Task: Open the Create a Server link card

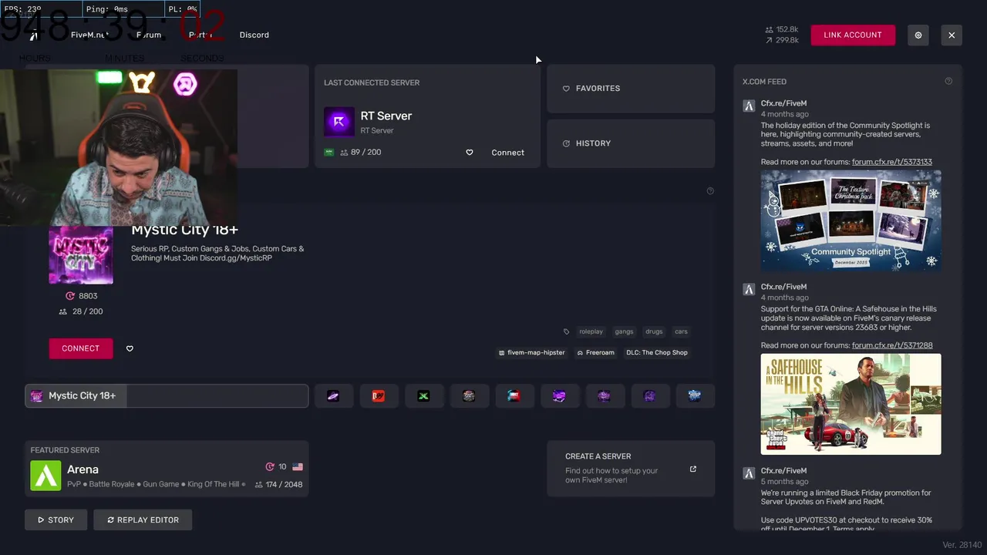Action: tap(631, 469)
